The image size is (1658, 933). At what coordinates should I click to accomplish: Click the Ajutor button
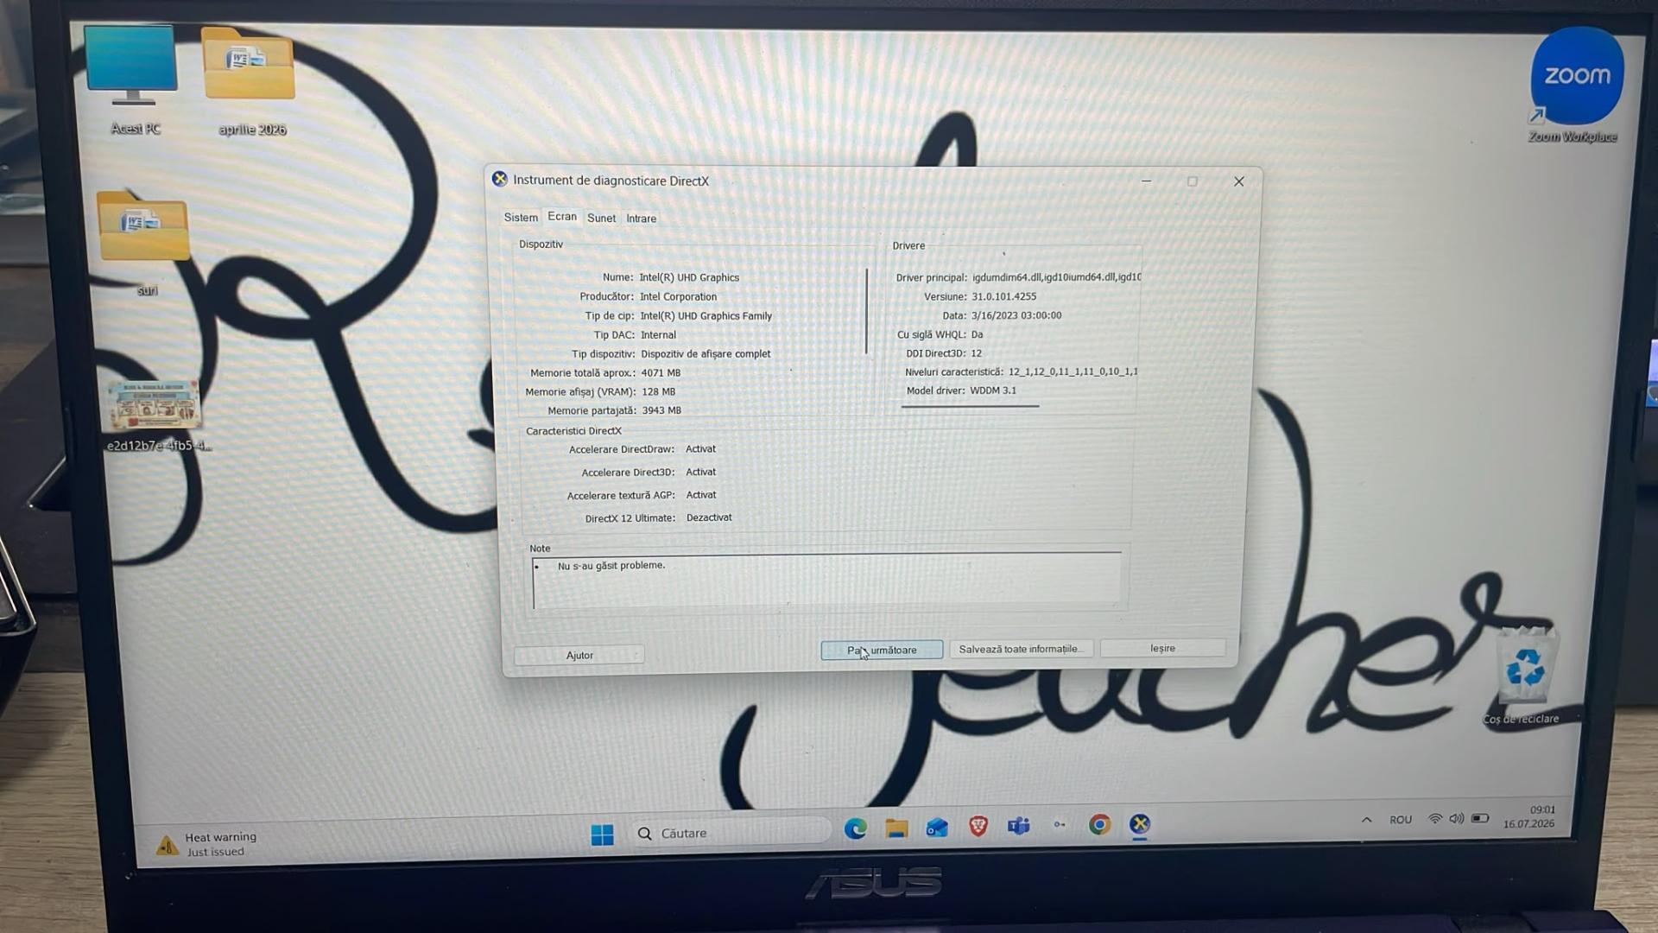pos(579,655)
